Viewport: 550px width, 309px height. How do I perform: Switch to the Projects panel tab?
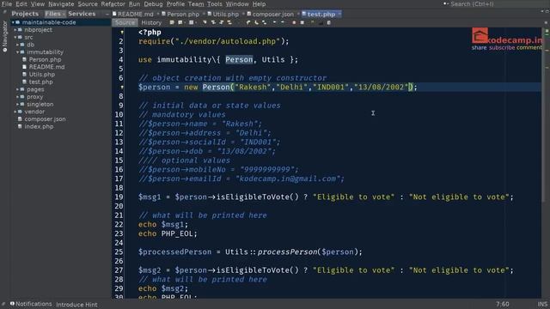tap(25, 14)
